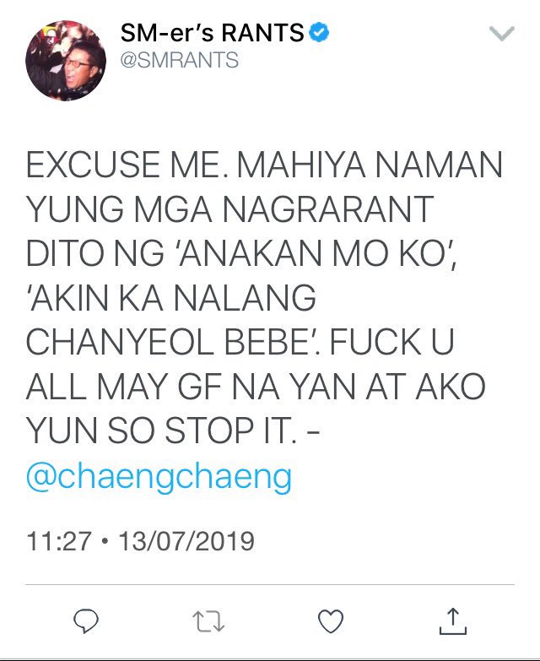Screen dimensions: 540x661
Task: Click the word RANTS in the account name
Action: point(262,33)
